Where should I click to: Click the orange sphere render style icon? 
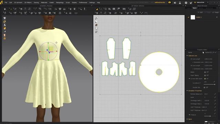pos(4,38)
